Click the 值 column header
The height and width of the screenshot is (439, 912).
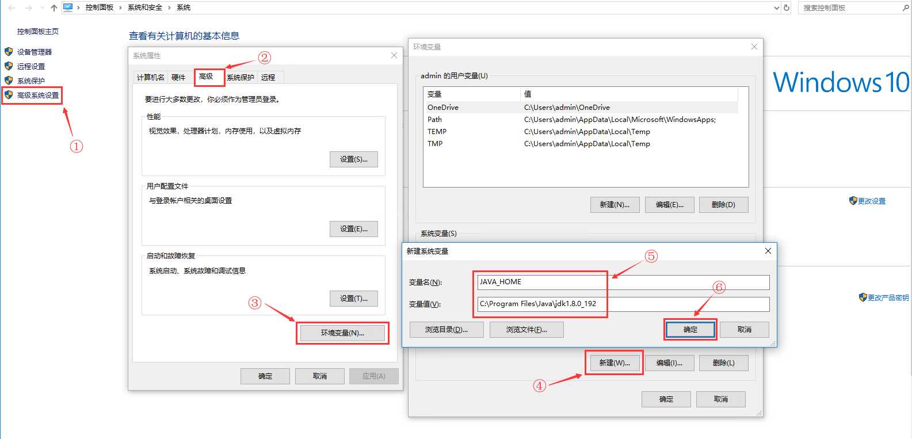pyautogui.click(x=629, y=94)
